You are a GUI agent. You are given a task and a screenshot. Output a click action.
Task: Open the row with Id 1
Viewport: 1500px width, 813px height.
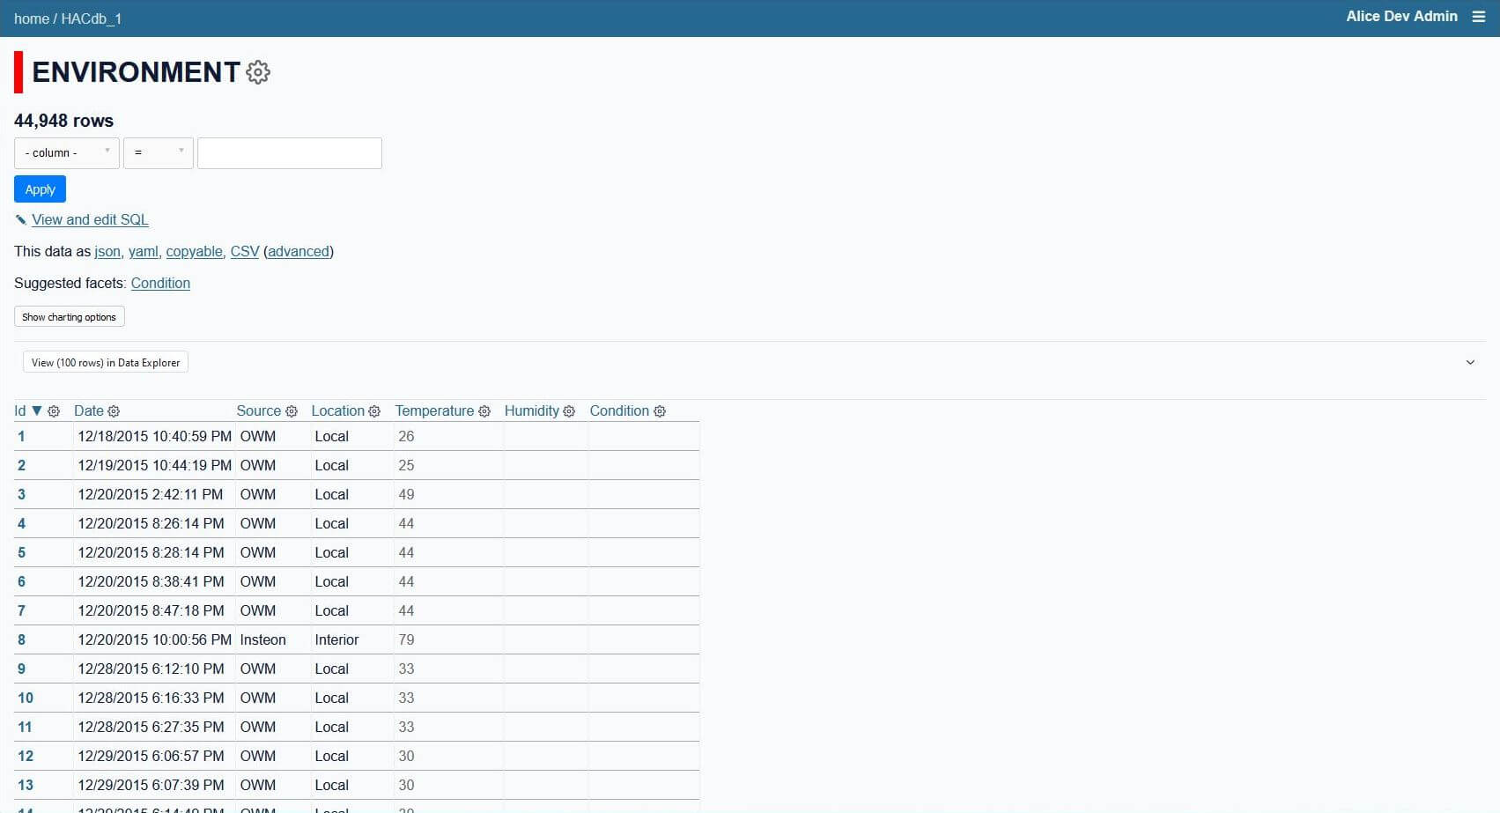click(21, 437)
